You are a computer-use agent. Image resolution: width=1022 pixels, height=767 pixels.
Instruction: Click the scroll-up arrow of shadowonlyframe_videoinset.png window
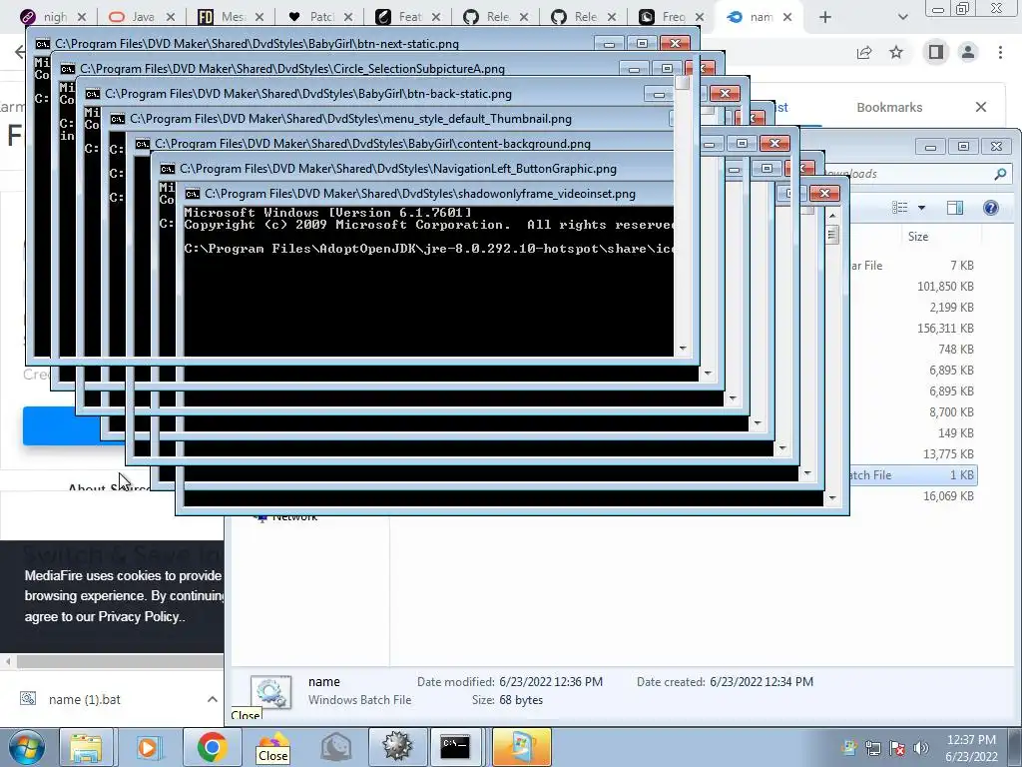(x=832, y=215)
